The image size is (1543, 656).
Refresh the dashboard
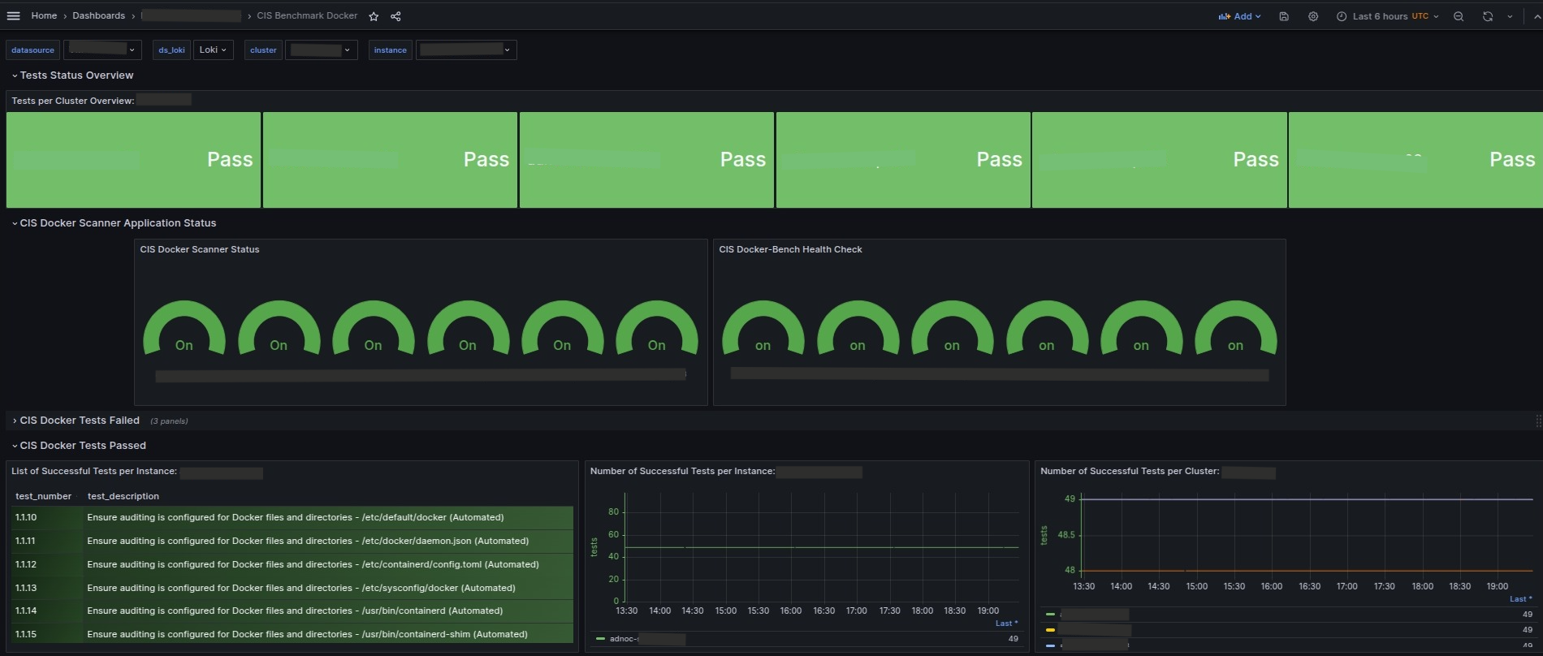(x=1488, y=16)
